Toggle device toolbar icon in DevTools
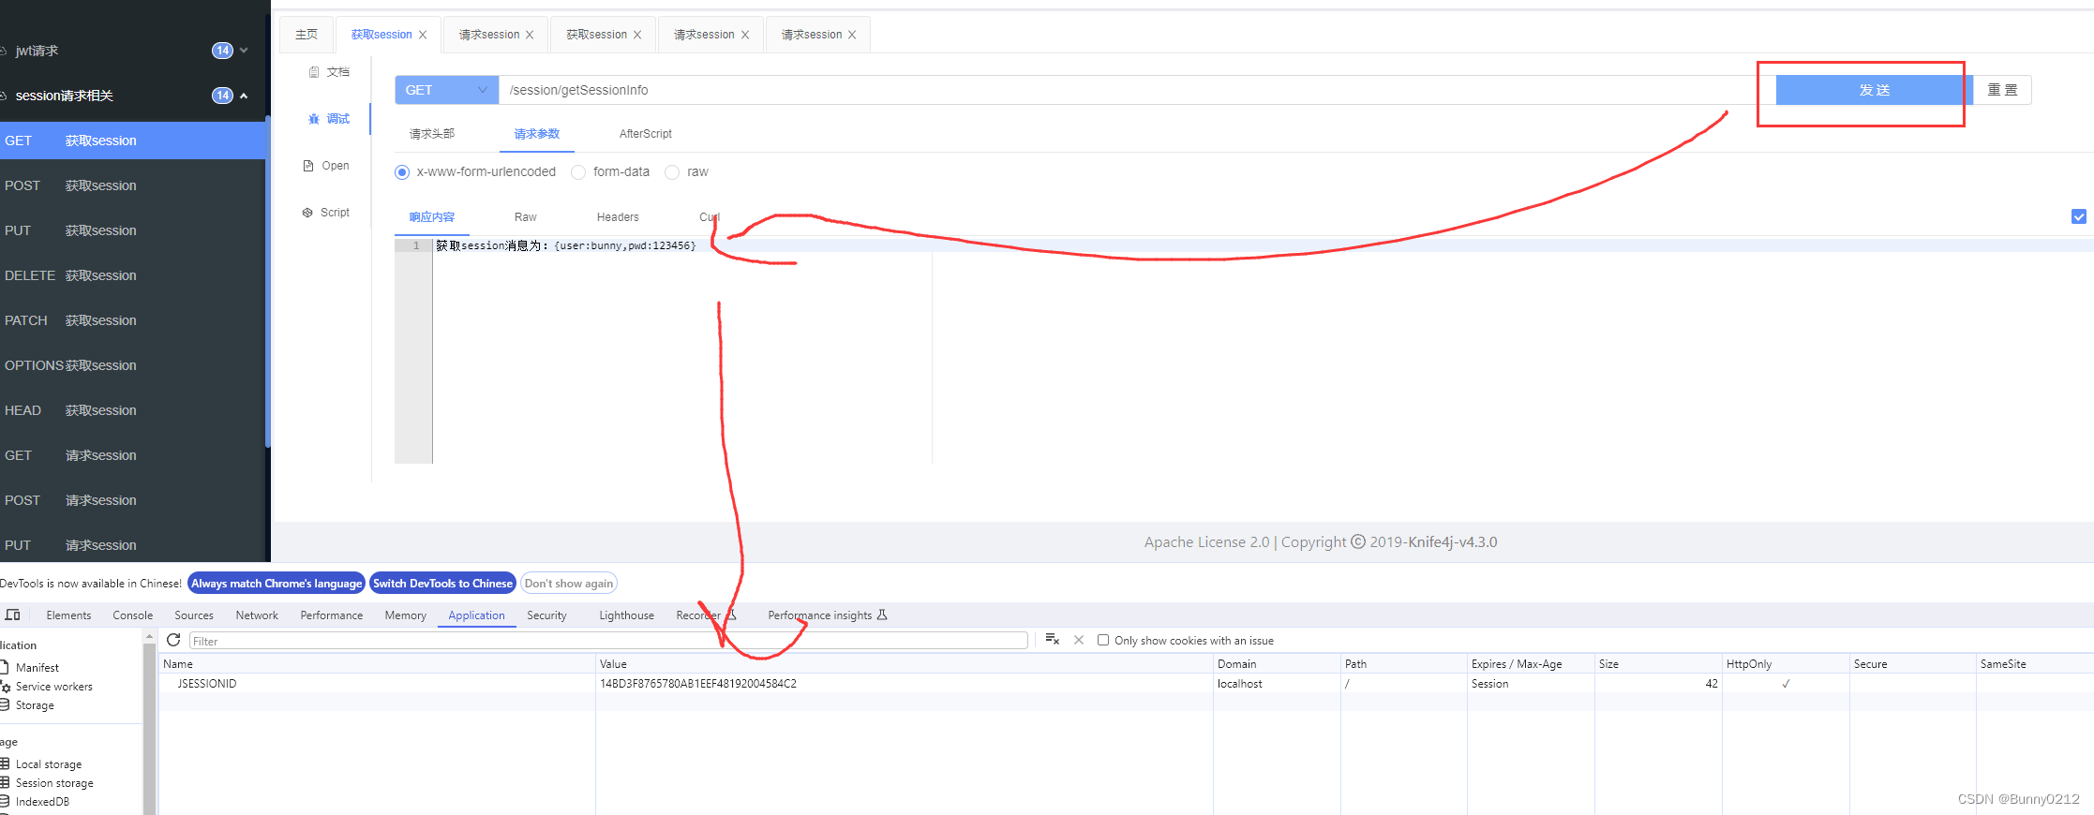 (12, 615)
